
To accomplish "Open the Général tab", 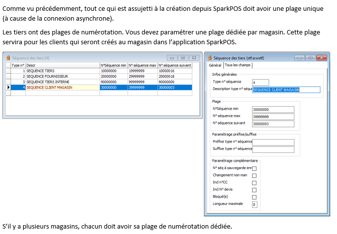I will 215,65.
